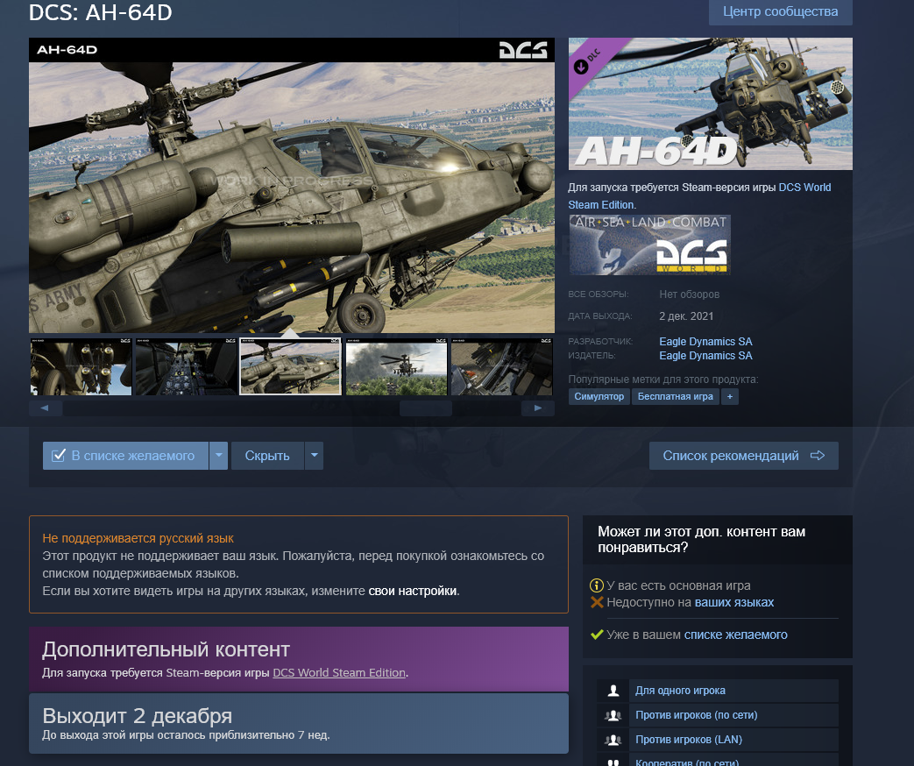This screenshot has height=766, width=914.
Task: Click the right arrow of screenshot strip
Action: [537, 408]
